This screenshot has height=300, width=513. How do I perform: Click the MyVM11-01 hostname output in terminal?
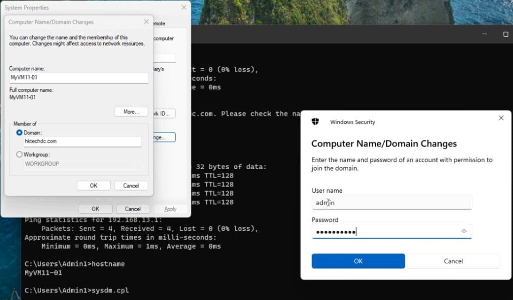tap(43, 273)
